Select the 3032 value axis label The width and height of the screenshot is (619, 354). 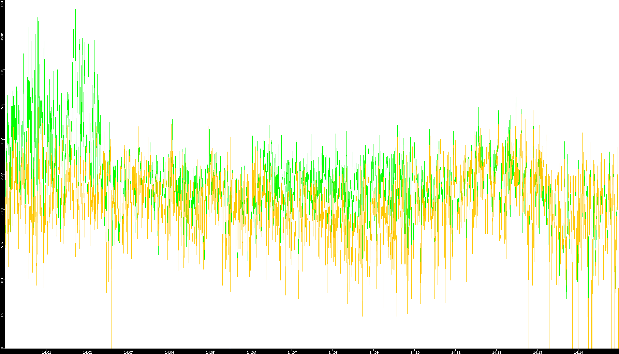pyautogui.click(x=2, y=141)
